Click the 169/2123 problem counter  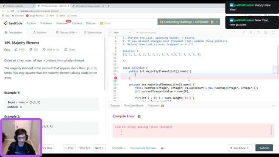[x=84, y=148]
